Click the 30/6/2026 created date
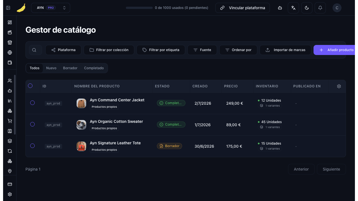This screenshot has width=358, height=201. [204, 146]
